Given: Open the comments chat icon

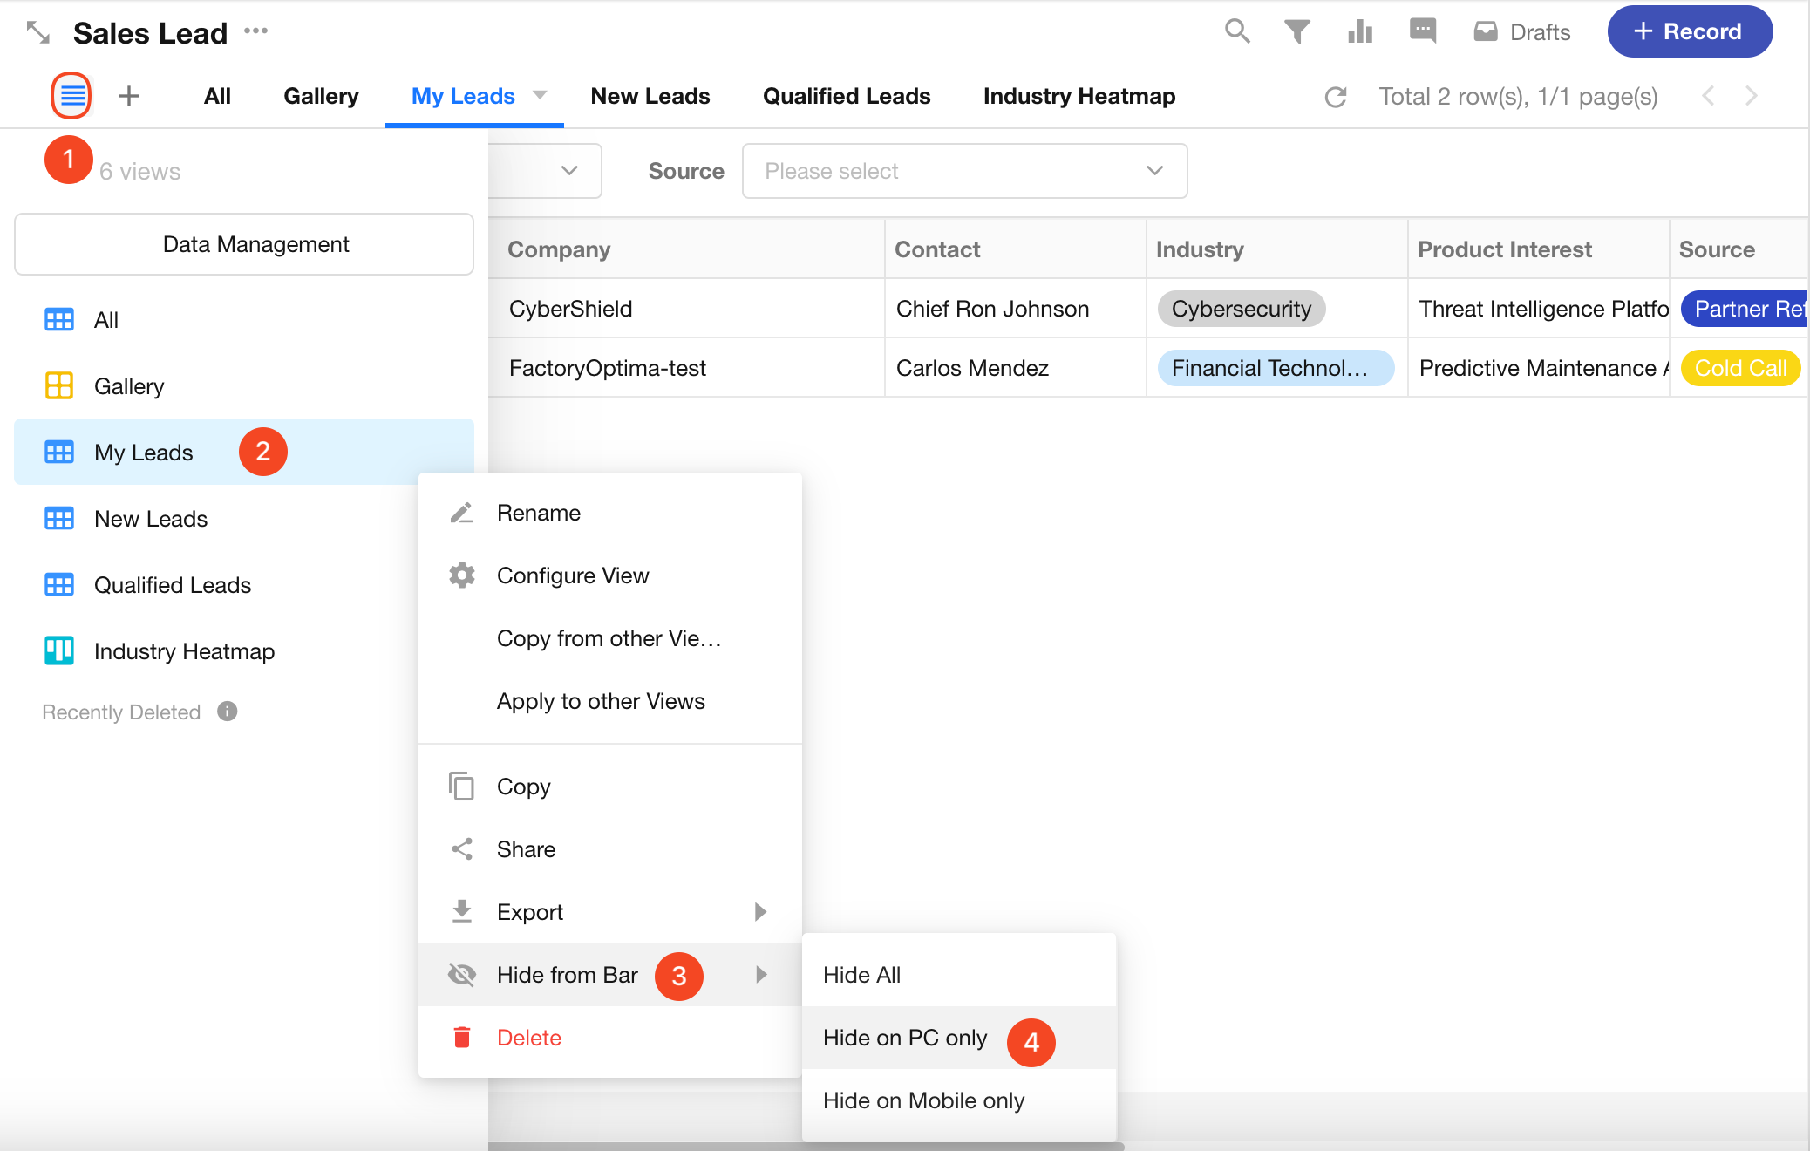Looking at the screenshot, I should tap(1423, 31).
